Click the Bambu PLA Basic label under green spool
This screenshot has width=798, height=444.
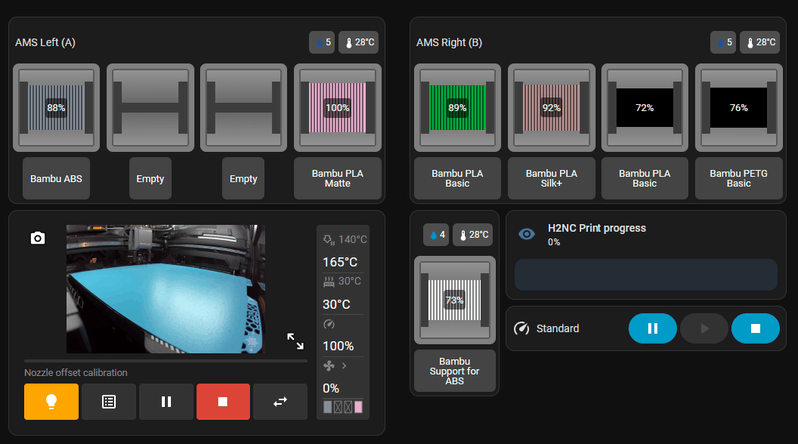[x=457, y=179]
